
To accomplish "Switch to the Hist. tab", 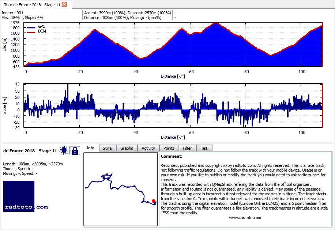I will click(204, 148).
